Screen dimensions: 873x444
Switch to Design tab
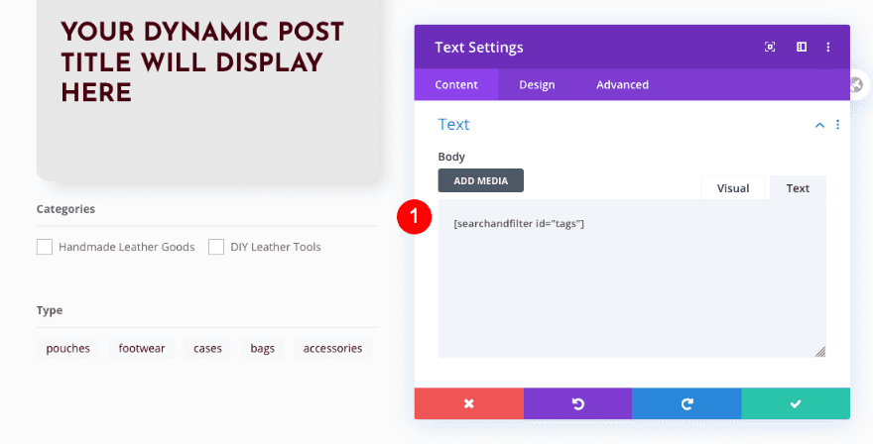click(537, 84)
